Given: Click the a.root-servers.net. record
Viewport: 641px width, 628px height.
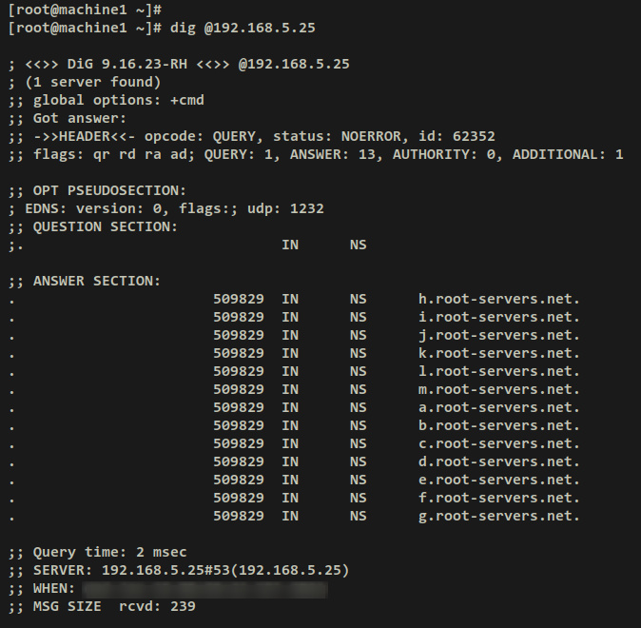Looking at the screenshot, I should [x=498, y=407].
